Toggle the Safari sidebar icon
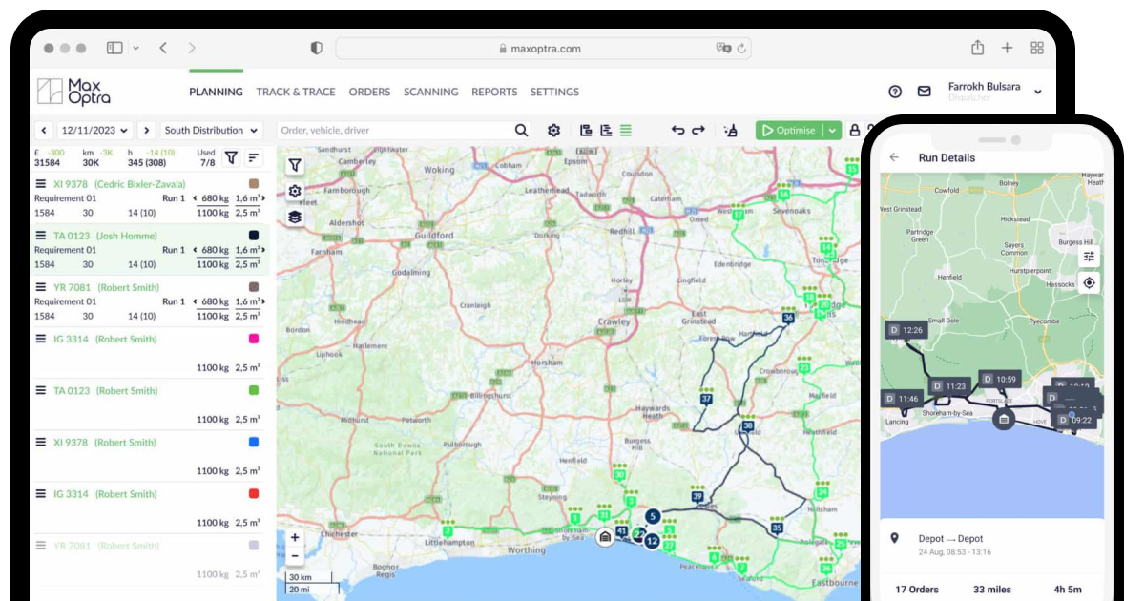Screen dimensions: 1145x601 114,48
